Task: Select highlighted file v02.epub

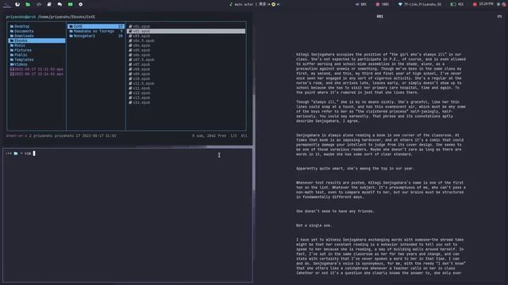Action: click(187, 31)
